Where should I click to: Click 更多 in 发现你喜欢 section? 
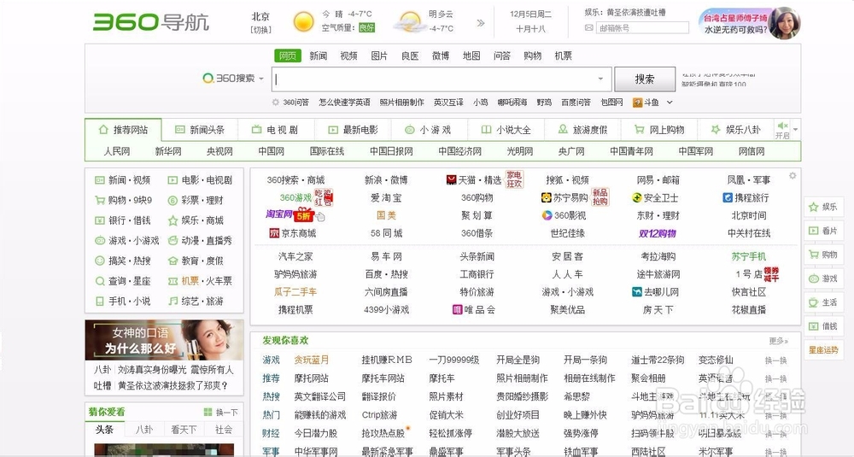coord(778,341)
